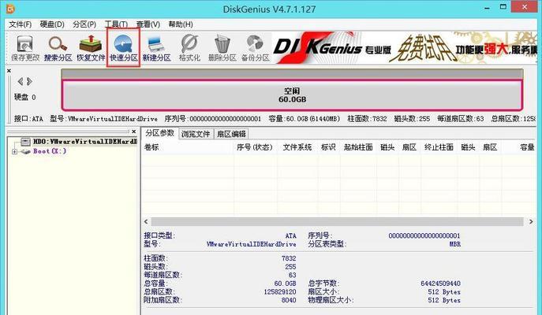
Task: Close the left tree panel with X
Action: pyautogui.click(x=134, y=132)
